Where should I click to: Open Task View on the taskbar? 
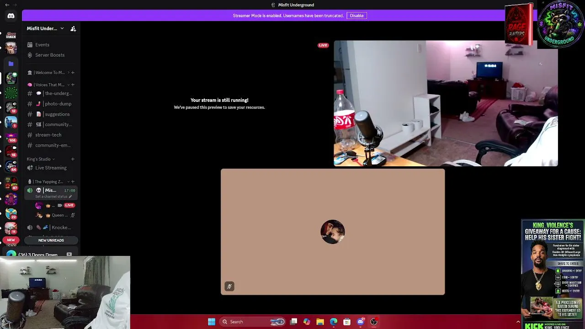point(294,322)
